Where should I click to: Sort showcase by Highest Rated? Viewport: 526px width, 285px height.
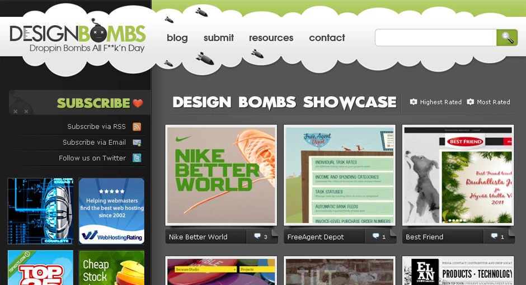point(440,102)
